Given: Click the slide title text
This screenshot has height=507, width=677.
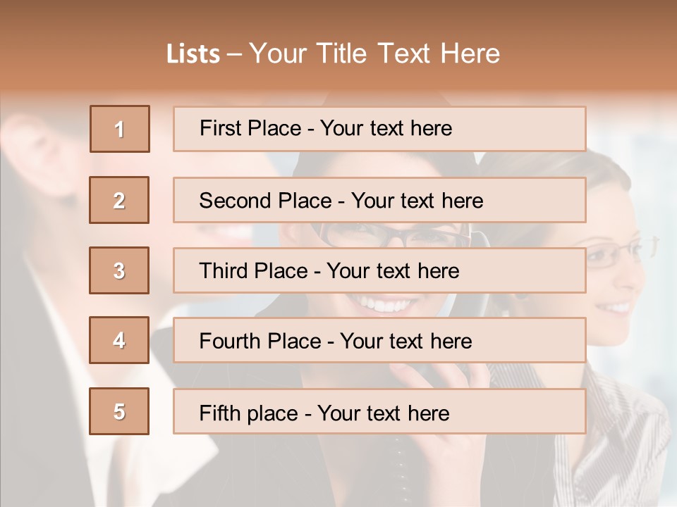Looking at the screenshot, I should click(333, 54).
